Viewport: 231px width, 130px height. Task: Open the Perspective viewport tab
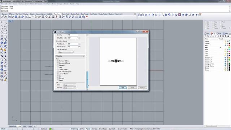(x=13, y=126)
